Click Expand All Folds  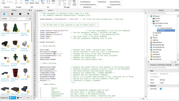tap(115, 2)
